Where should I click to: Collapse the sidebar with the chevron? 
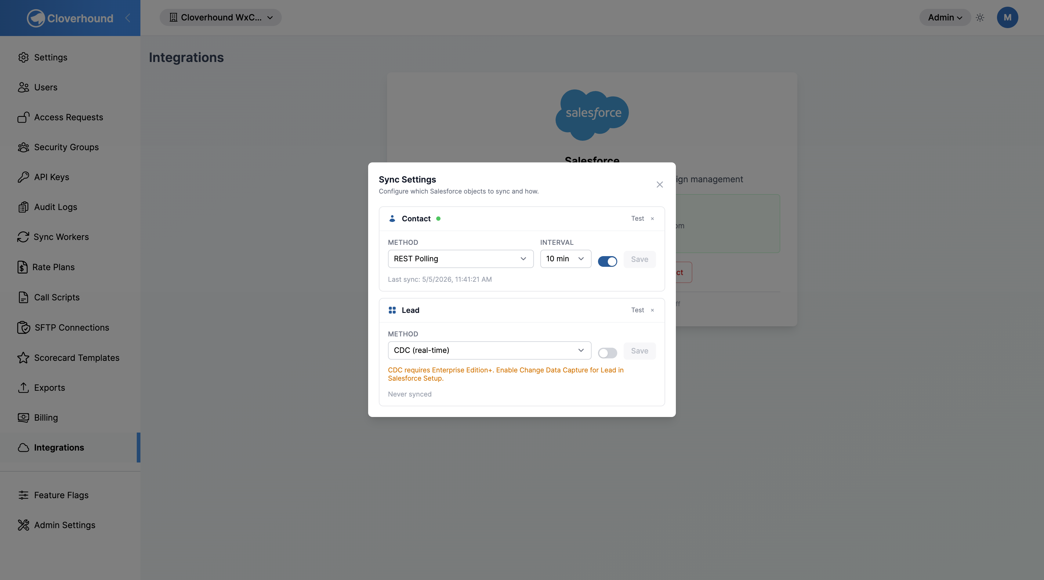128,18
